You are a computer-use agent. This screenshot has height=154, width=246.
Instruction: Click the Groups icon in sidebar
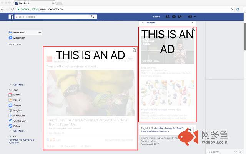point(10,105)
